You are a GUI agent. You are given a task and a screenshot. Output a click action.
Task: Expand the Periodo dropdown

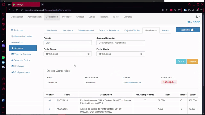68,43
